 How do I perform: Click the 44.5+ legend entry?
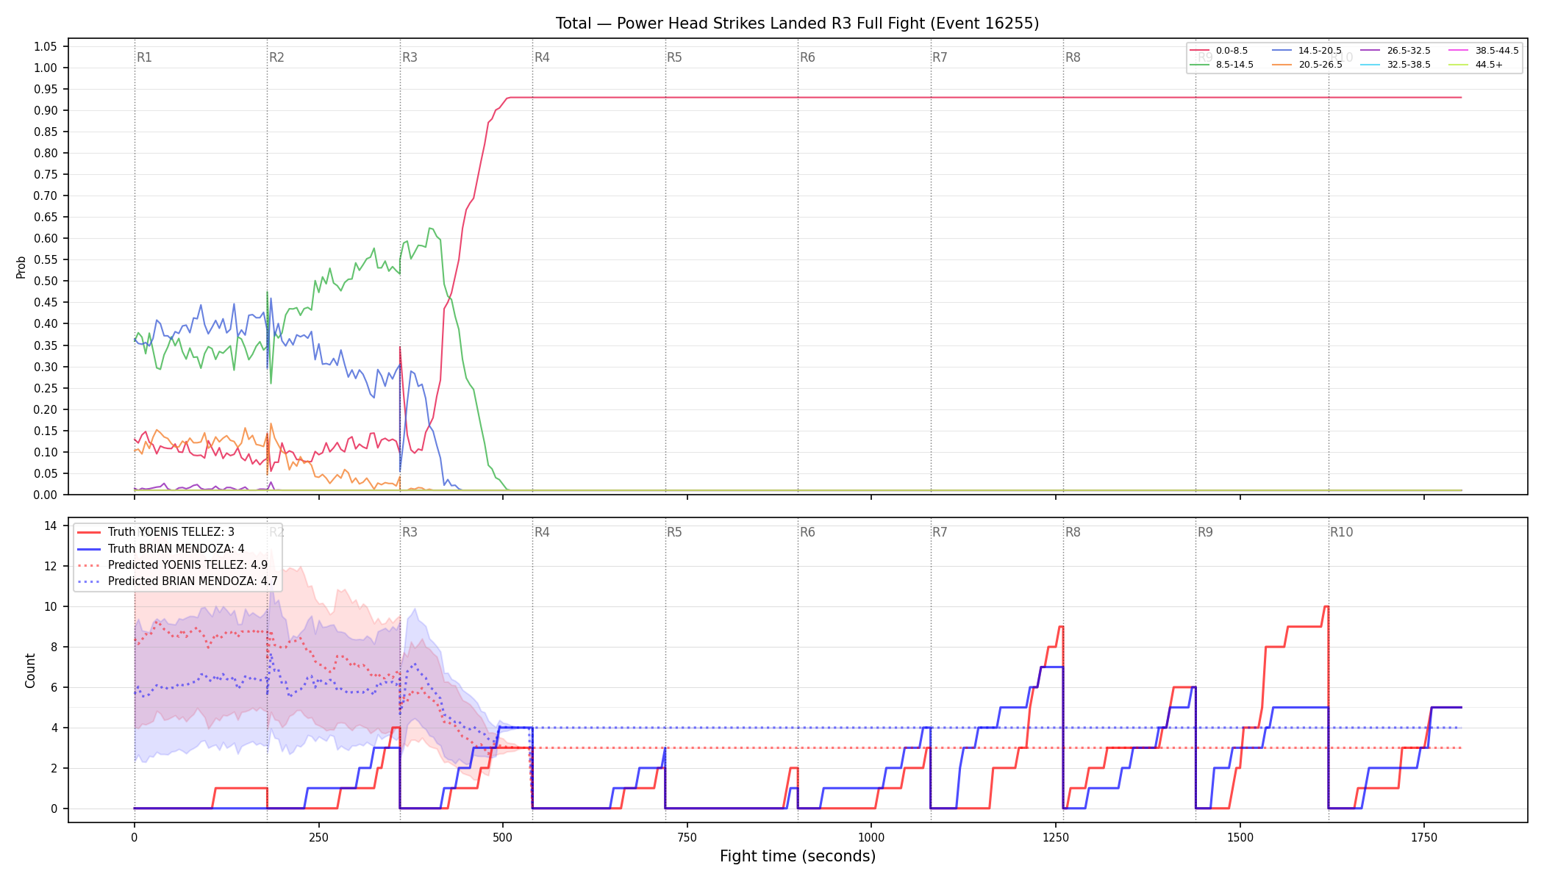point(1476,65)
